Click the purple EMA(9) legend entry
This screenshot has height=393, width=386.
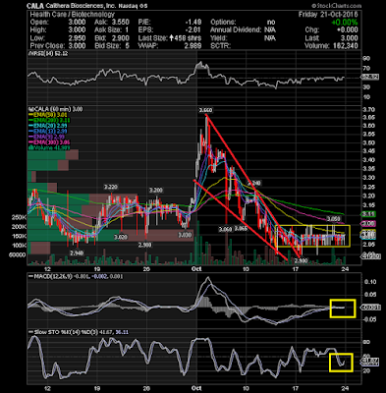point(48,137)
